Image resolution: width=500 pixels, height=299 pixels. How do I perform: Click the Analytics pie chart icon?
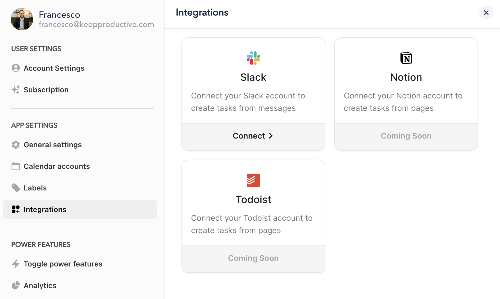[x=16, y=285]
